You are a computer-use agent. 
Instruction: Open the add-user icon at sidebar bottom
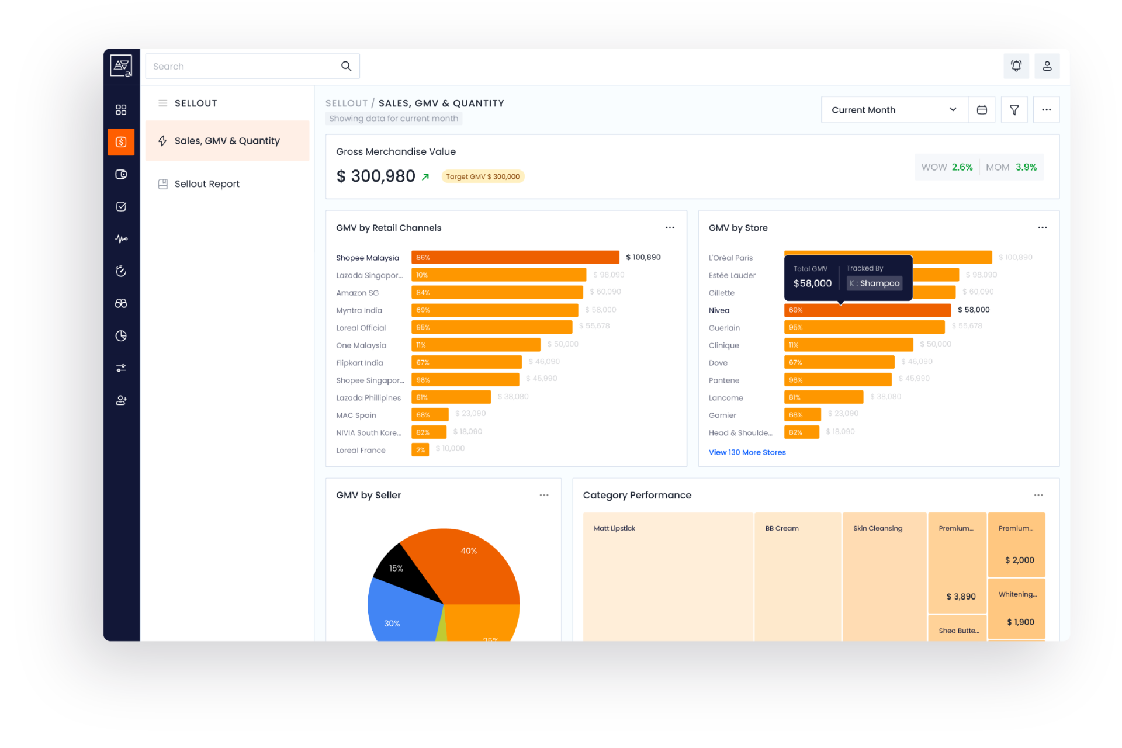tap(121, 400)
